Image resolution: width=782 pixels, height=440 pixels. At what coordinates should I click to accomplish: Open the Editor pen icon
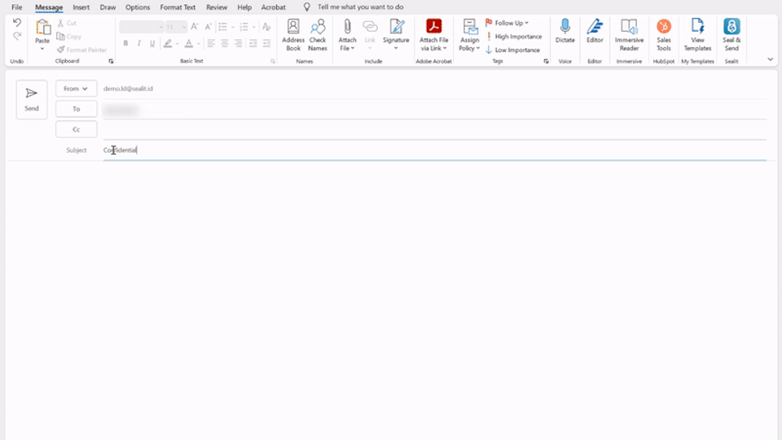(595, 31)
